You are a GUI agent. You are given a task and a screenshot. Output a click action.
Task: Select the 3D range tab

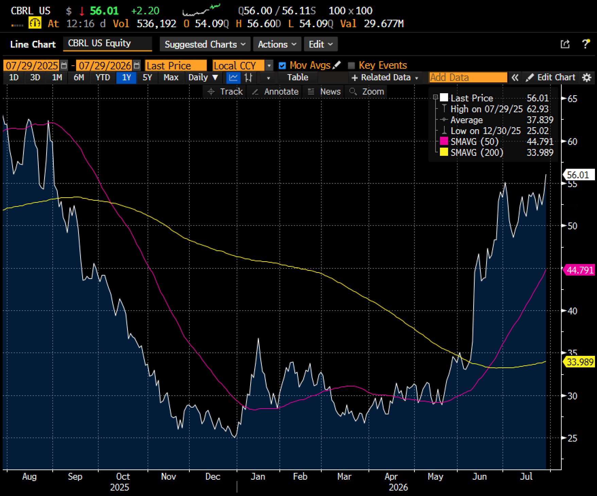click(x=35, y=78)
